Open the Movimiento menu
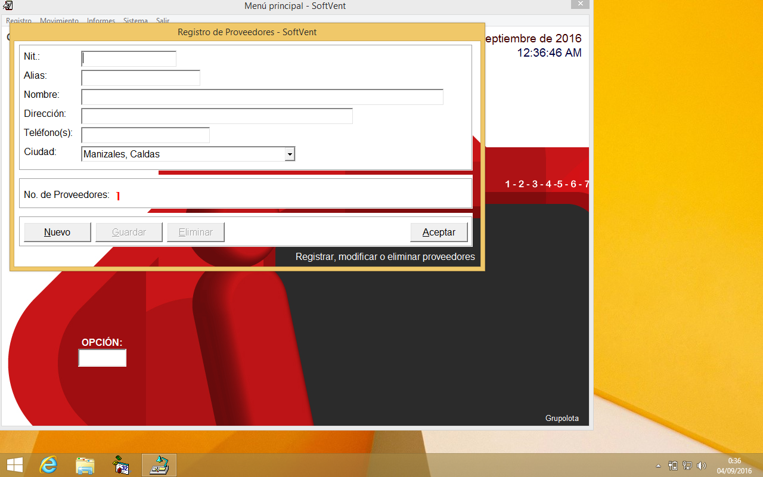Viewport: 763px width, 477px height. (59, 21)
